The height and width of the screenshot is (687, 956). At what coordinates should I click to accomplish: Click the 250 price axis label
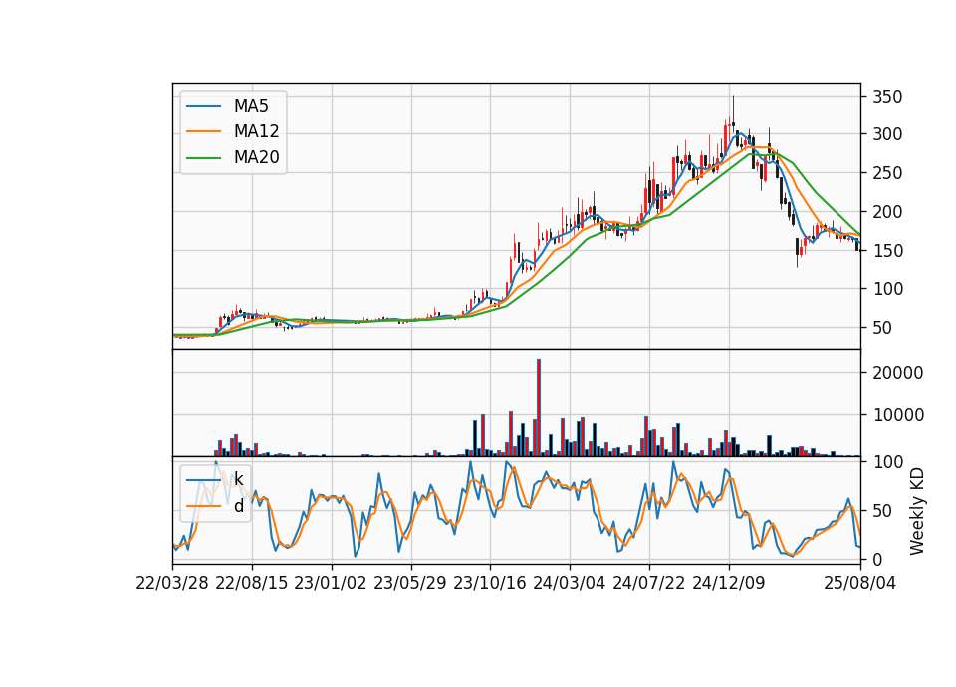[887, 173]
